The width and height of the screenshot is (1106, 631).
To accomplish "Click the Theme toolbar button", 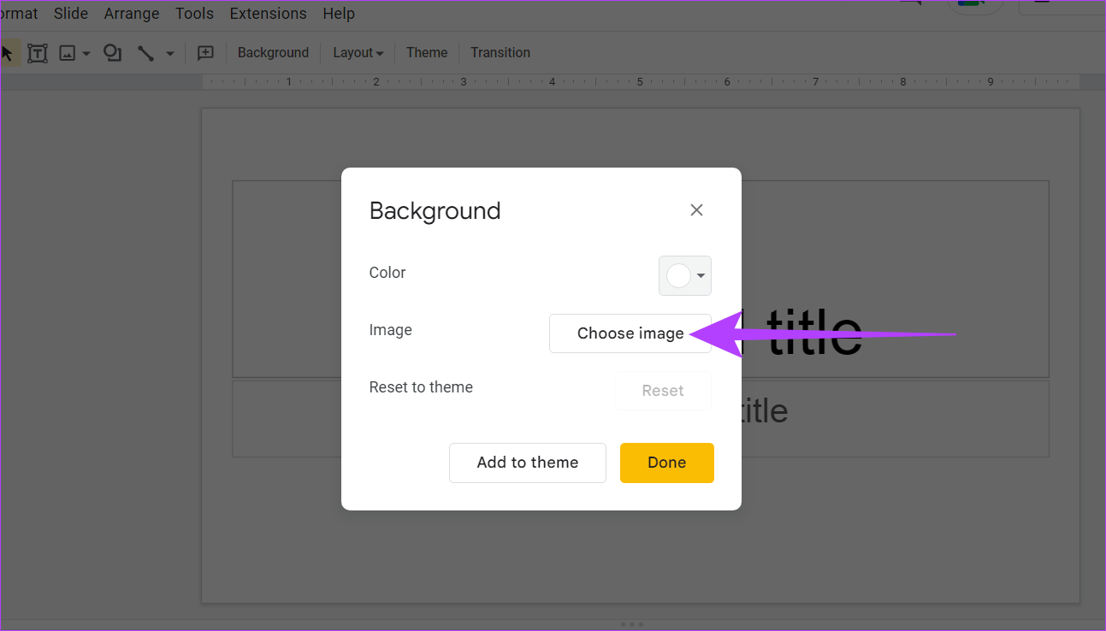I will 427,53.
